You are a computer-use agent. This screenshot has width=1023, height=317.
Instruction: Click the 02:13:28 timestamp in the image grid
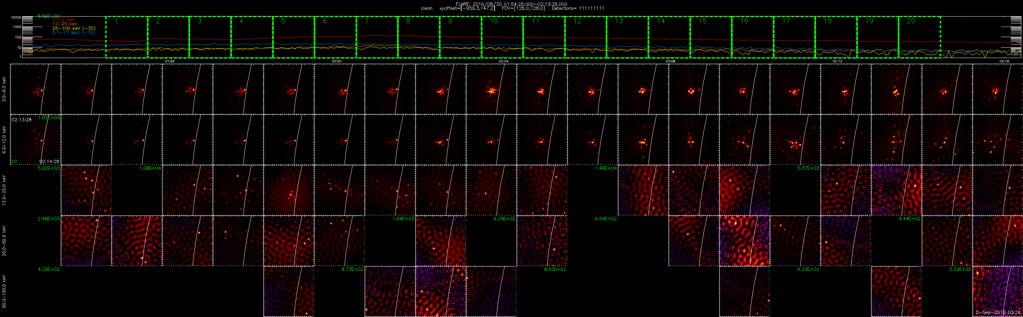pyautogui.click(x=22, y=119)
